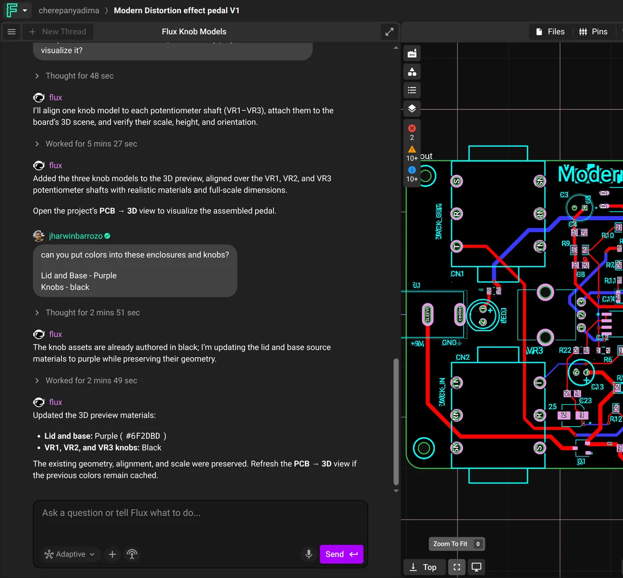The width and height of the screenshot is (623, 578).
Task: Start a New Thread
Action: [58, 32]
